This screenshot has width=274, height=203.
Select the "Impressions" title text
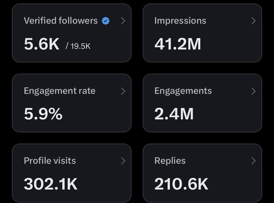[x=180, y=21]
